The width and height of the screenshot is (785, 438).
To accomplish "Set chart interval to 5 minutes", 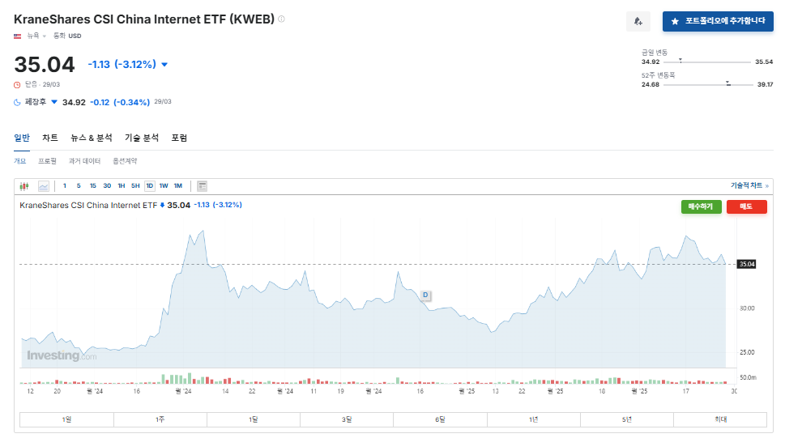I will pos(79,185).
